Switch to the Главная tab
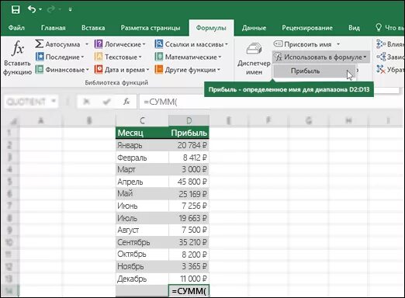405x298 pixels. coord(54,28)
